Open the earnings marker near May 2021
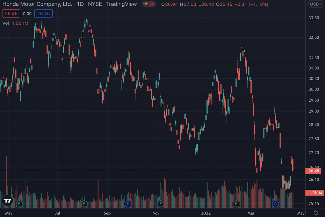This screenshot has height=217, width=325. [19, 204]
